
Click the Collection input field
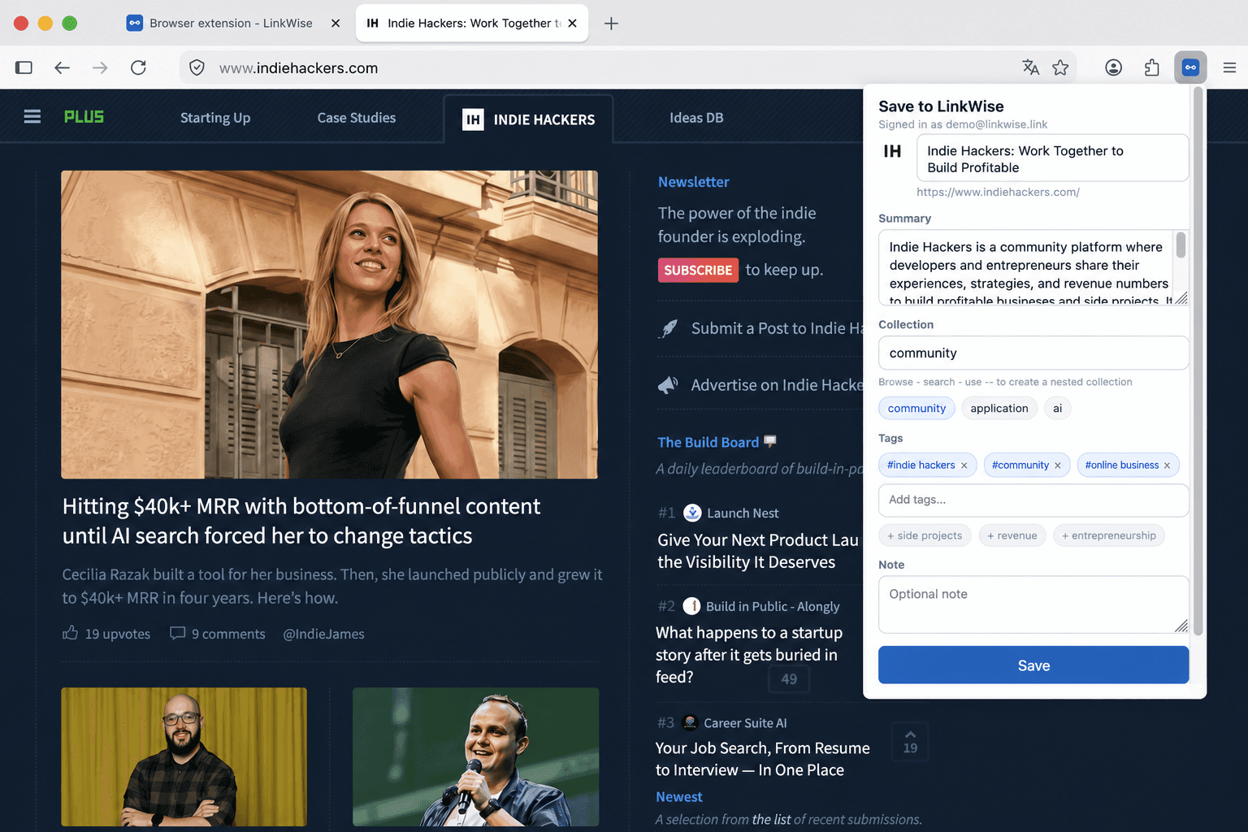point(1033,353)
